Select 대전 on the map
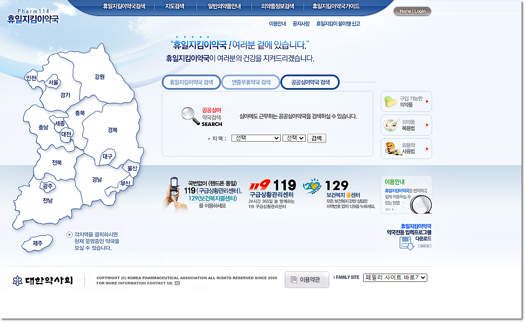Viewport: 525px width, 322px height. point(66,134)
